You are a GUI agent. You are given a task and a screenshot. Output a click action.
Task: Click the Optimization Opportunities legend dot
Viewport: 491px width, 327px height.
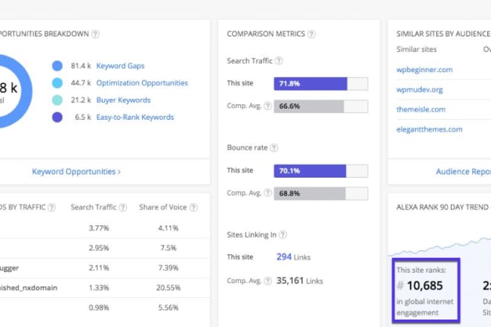point(57,83)
